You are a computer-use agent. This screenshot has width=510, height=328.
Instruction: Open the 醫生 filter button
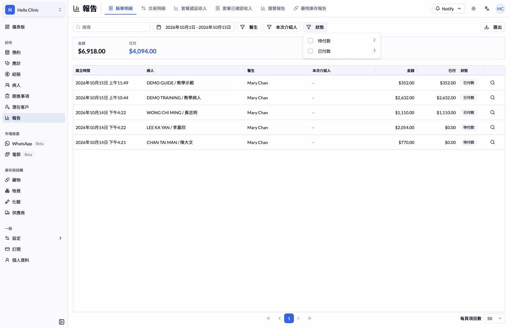pos(249,27)
